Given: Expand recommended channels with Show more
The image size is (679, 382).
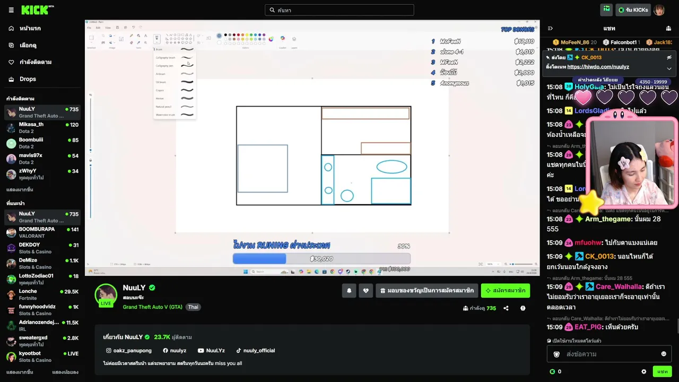Looking at the screenshot, I should point(20,372).
